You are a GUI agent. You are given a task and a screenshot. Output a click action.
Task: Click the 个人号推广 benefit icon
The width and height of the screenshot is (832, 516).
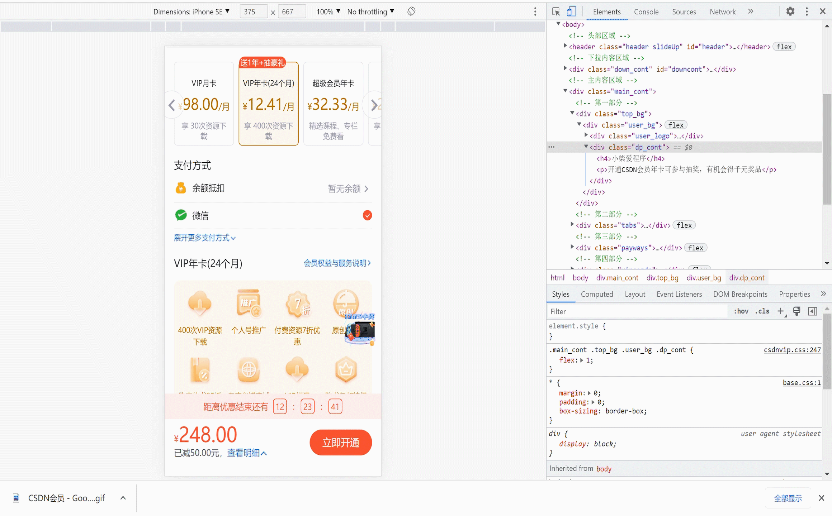(249, 304)
